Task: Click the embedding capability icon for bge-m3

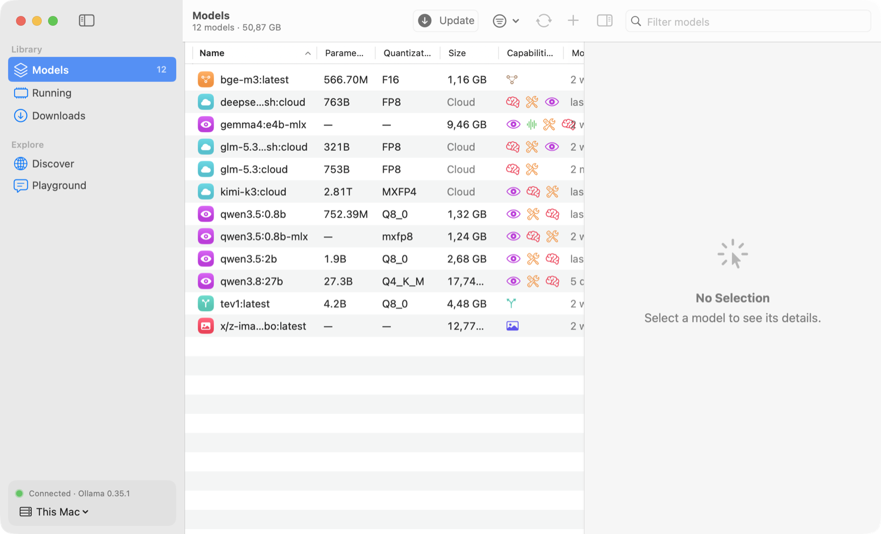Action: tap(512, 80)
